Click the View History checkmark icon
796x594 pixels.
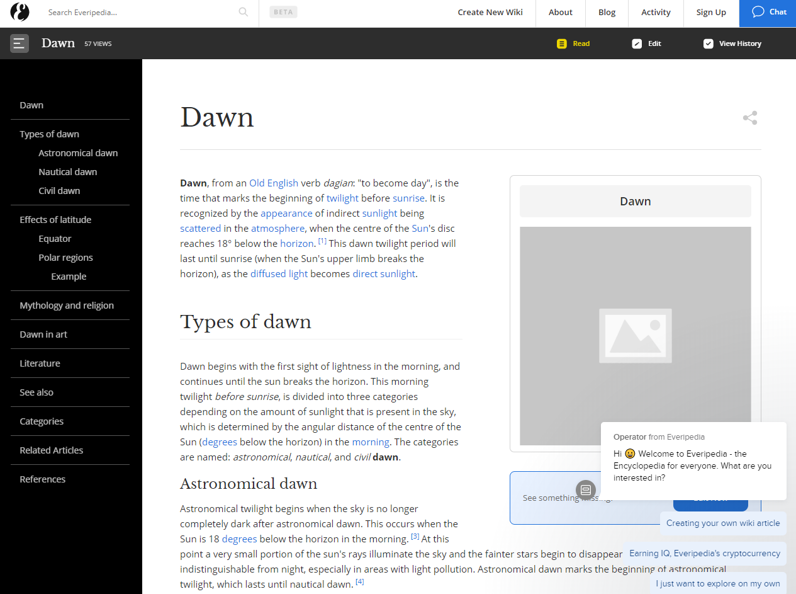[709, 43]
